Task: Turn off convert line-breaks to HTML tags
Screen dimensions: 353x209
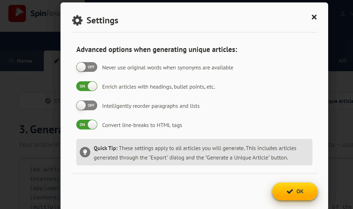Action: (86, 125)
